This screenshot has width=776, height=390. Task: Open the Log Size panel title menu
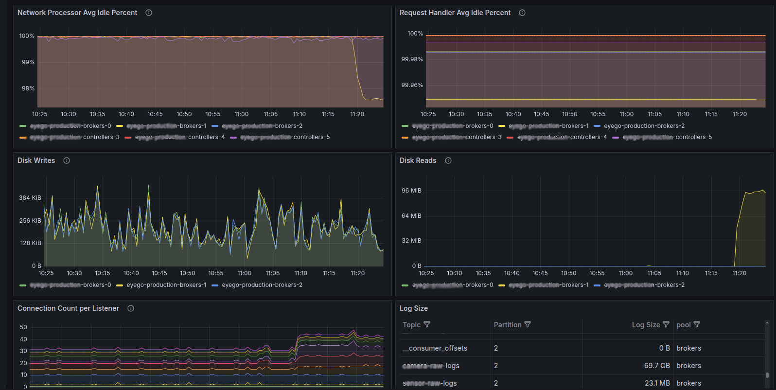coord(414,308)
